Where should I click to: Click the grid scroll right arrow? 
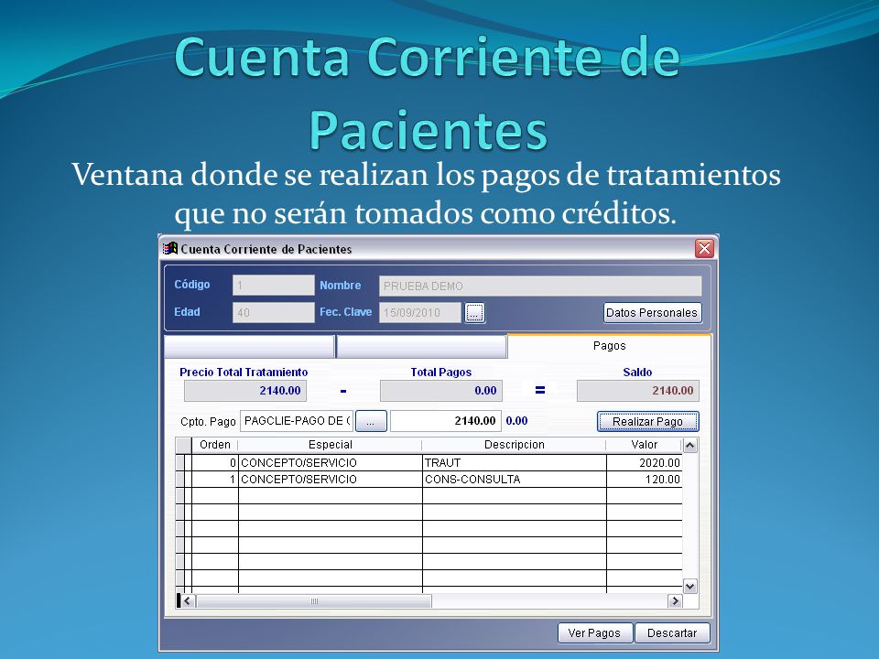(675, 600)
